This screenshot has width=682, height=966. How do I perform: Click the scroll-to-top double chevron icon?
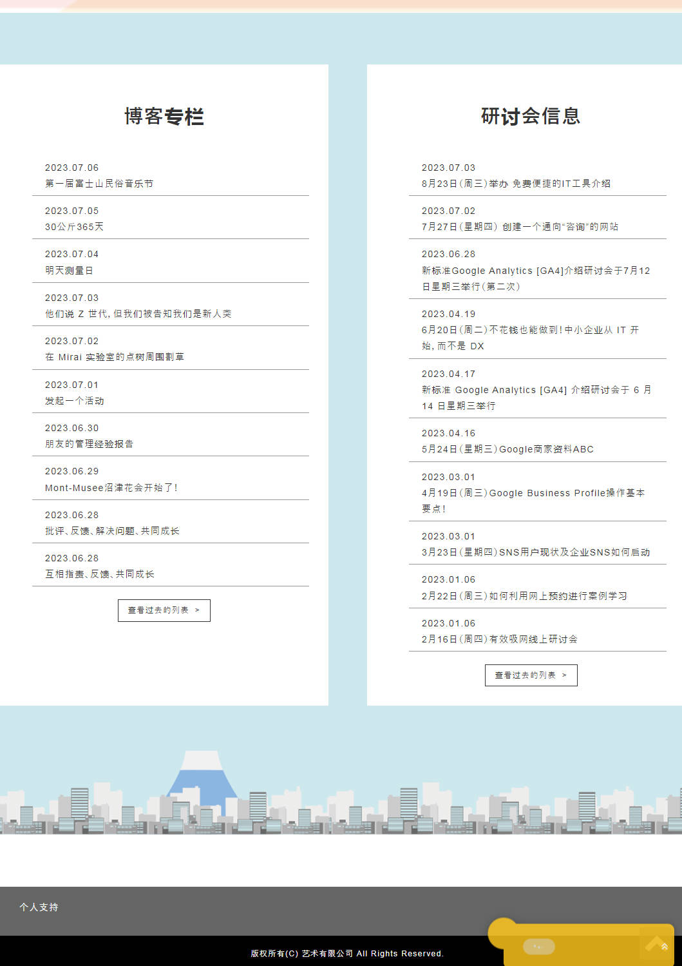pos(663,946)
